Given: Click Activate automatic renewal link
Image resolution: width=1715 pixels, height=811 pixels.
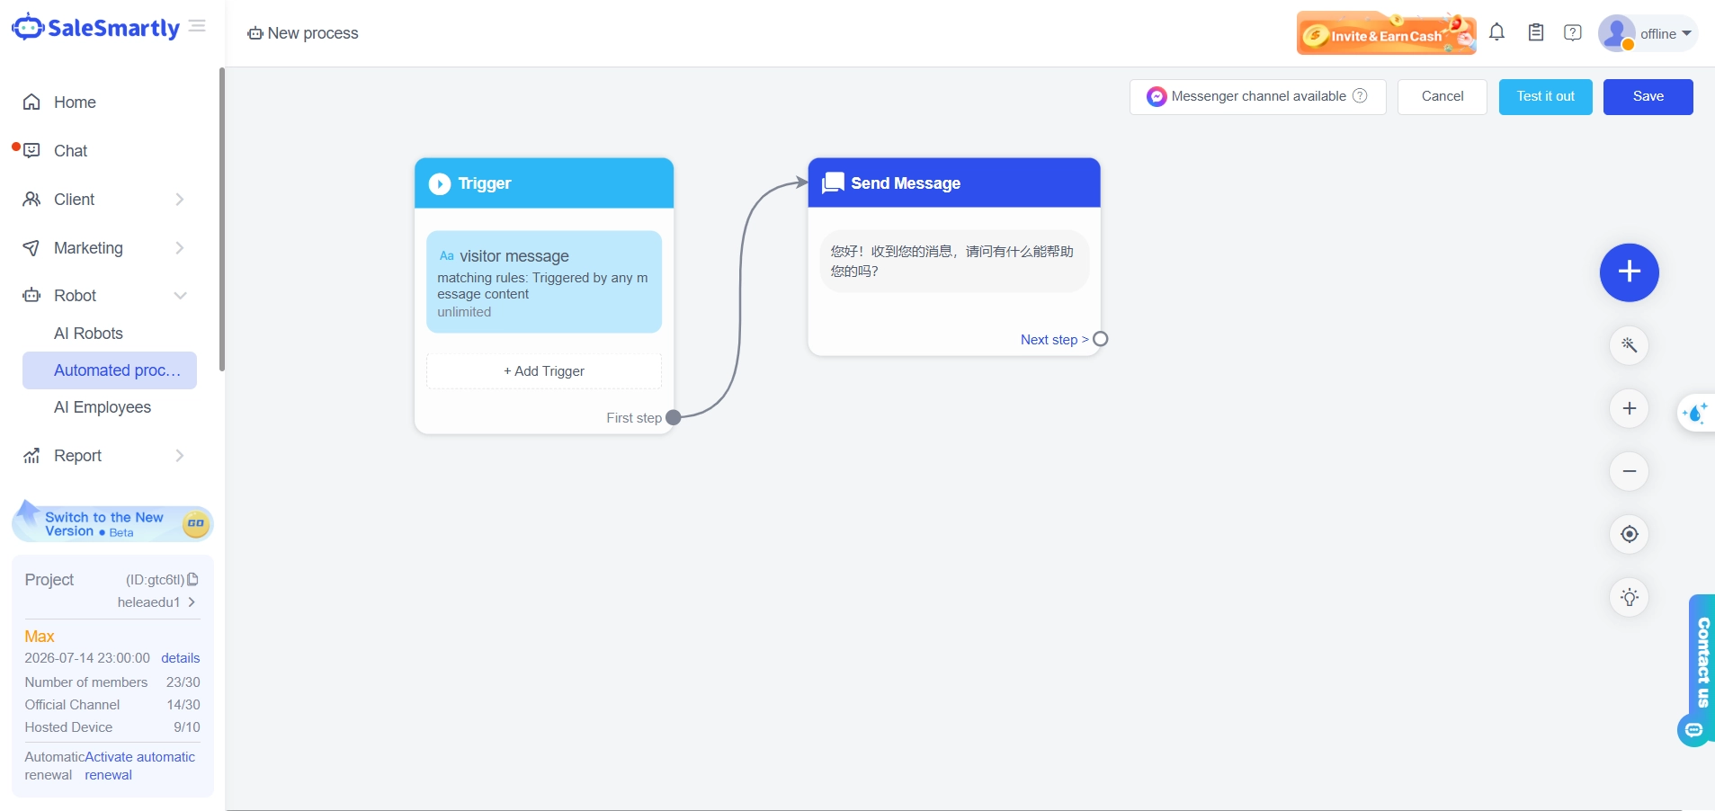Looking at the screenshot, I should [139, 766].
